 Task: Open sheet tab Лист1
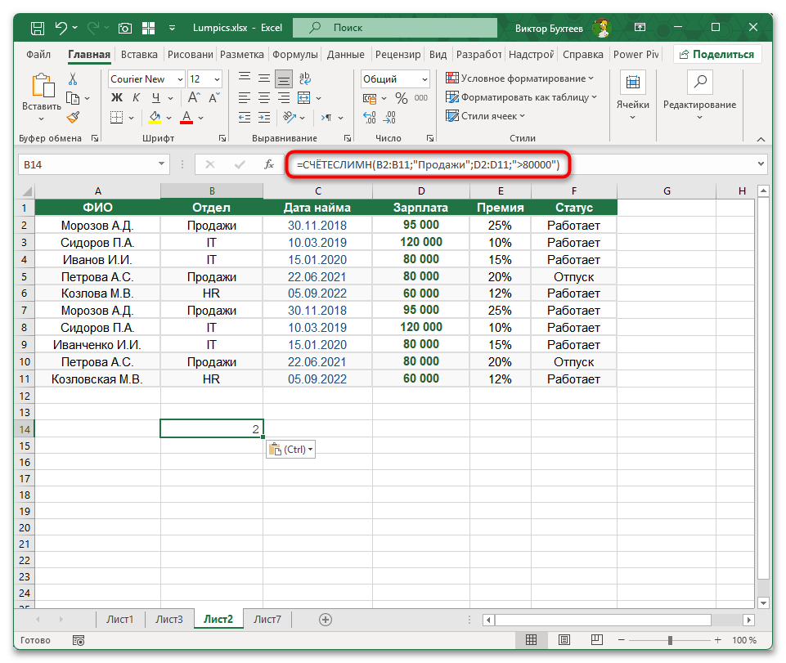[x=119, y=620]
